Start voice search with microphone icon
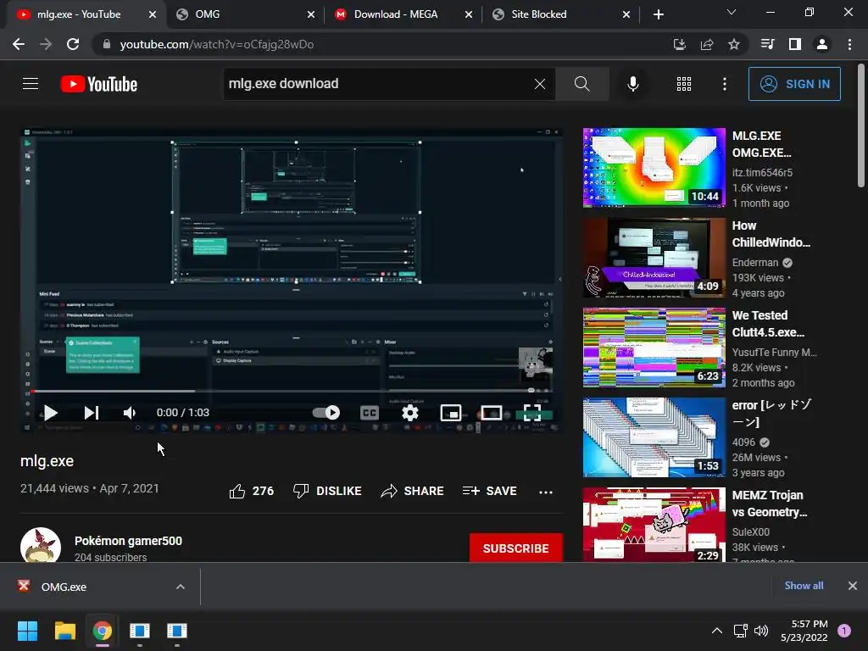This screenshot has width=868, height=651. tap(632, 84)
